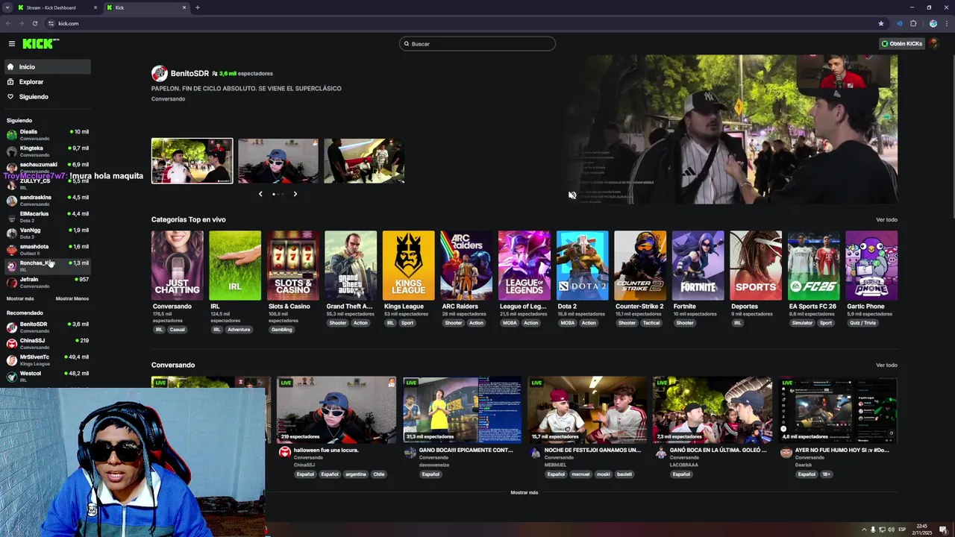Open the Explorar sidebar item
955x537 pixels.
click(47, 82)
